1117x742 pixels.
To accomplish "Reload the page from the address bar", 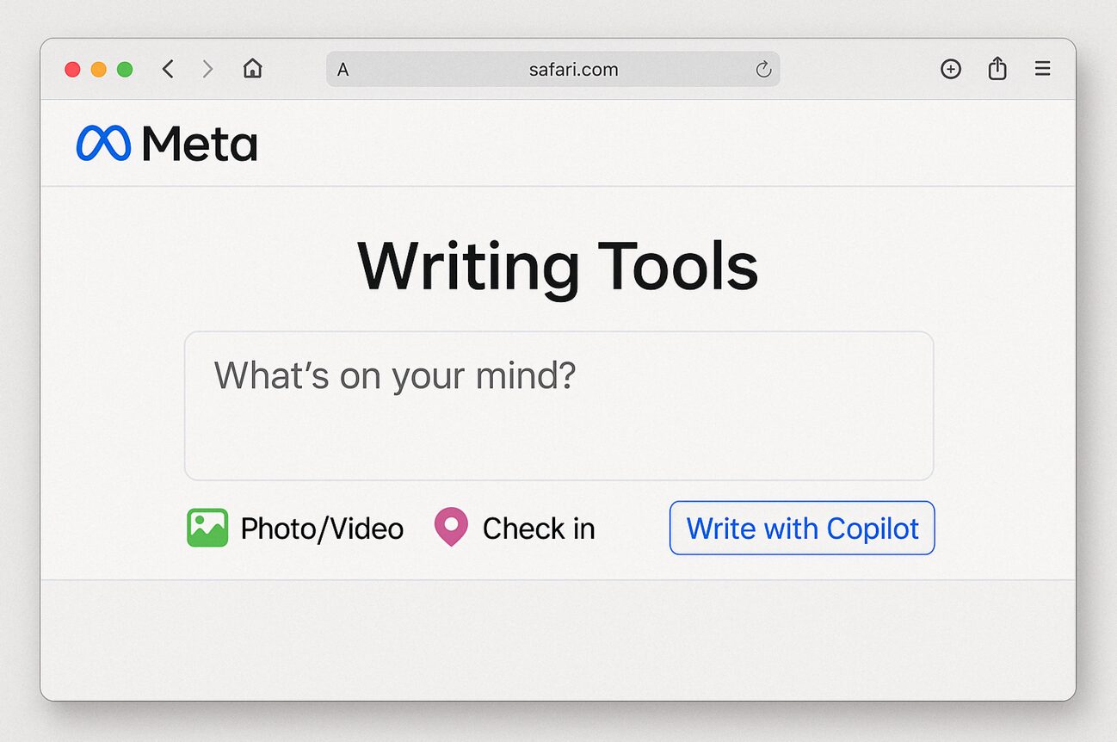I will [x=763, y=70].
